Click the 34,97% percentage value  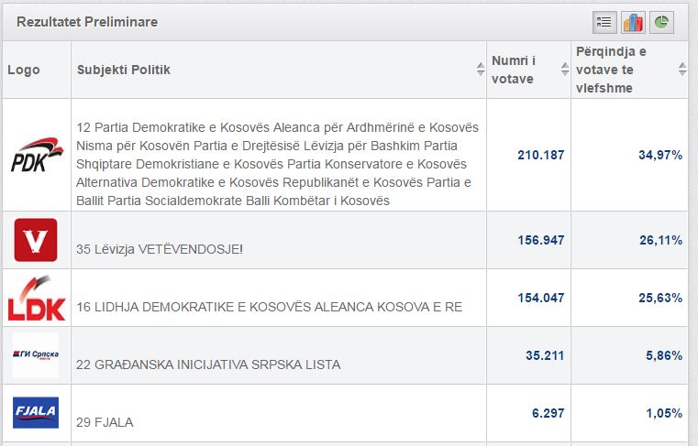pos(660,155)
